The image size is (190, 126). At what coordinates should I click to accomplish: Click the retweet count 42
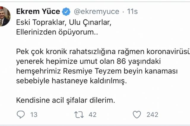(x=92, y=114)
